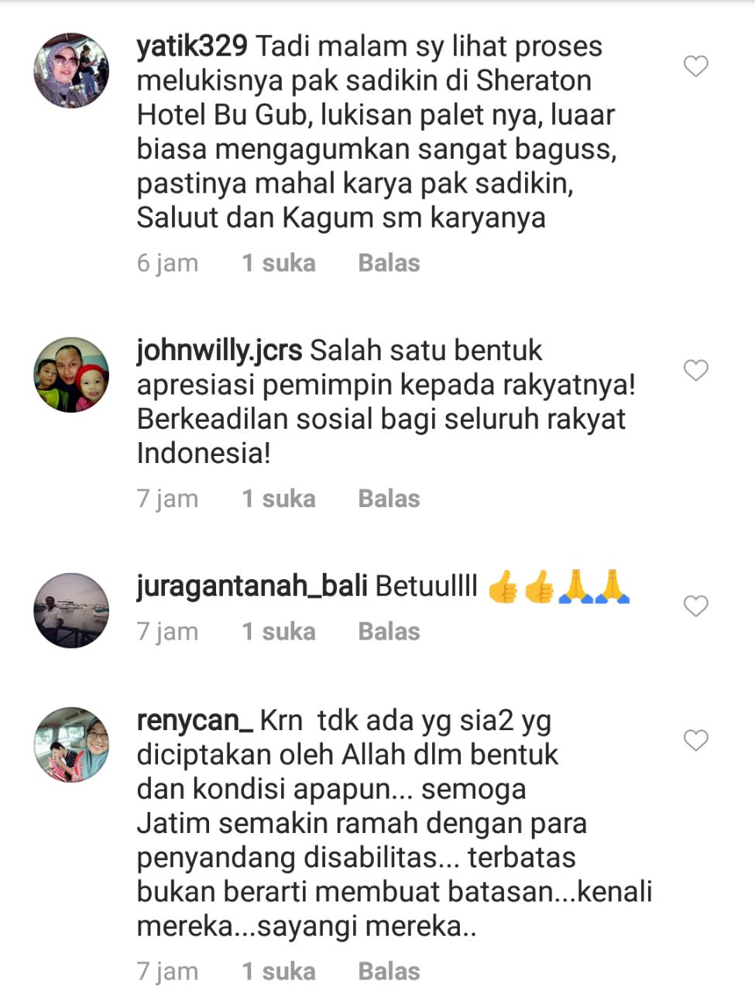The width and height of the screenshot is (755, 991).
Task: View juragantanah_bali's avatar
Action: click(71, 610)
